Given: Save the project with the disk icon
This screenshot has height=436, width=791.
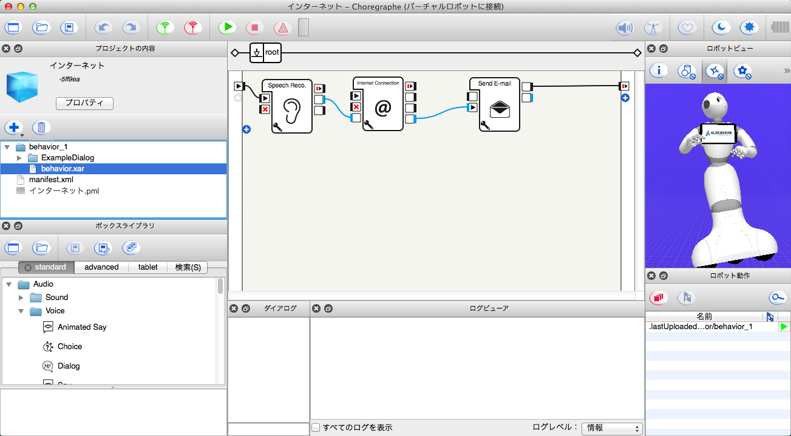Looking at the screenshot, I should [x=69, y=27].
